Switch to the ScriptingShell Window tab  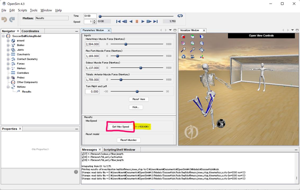(119, 150)
